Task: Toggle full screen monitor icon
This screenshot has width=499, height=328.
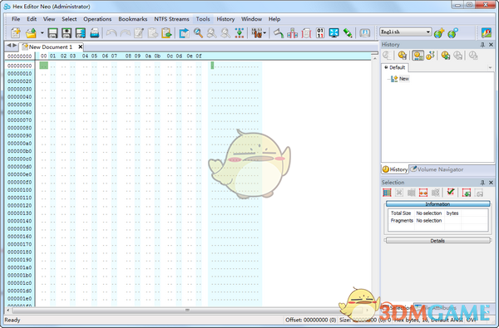Action: click(x=333, y=32)
